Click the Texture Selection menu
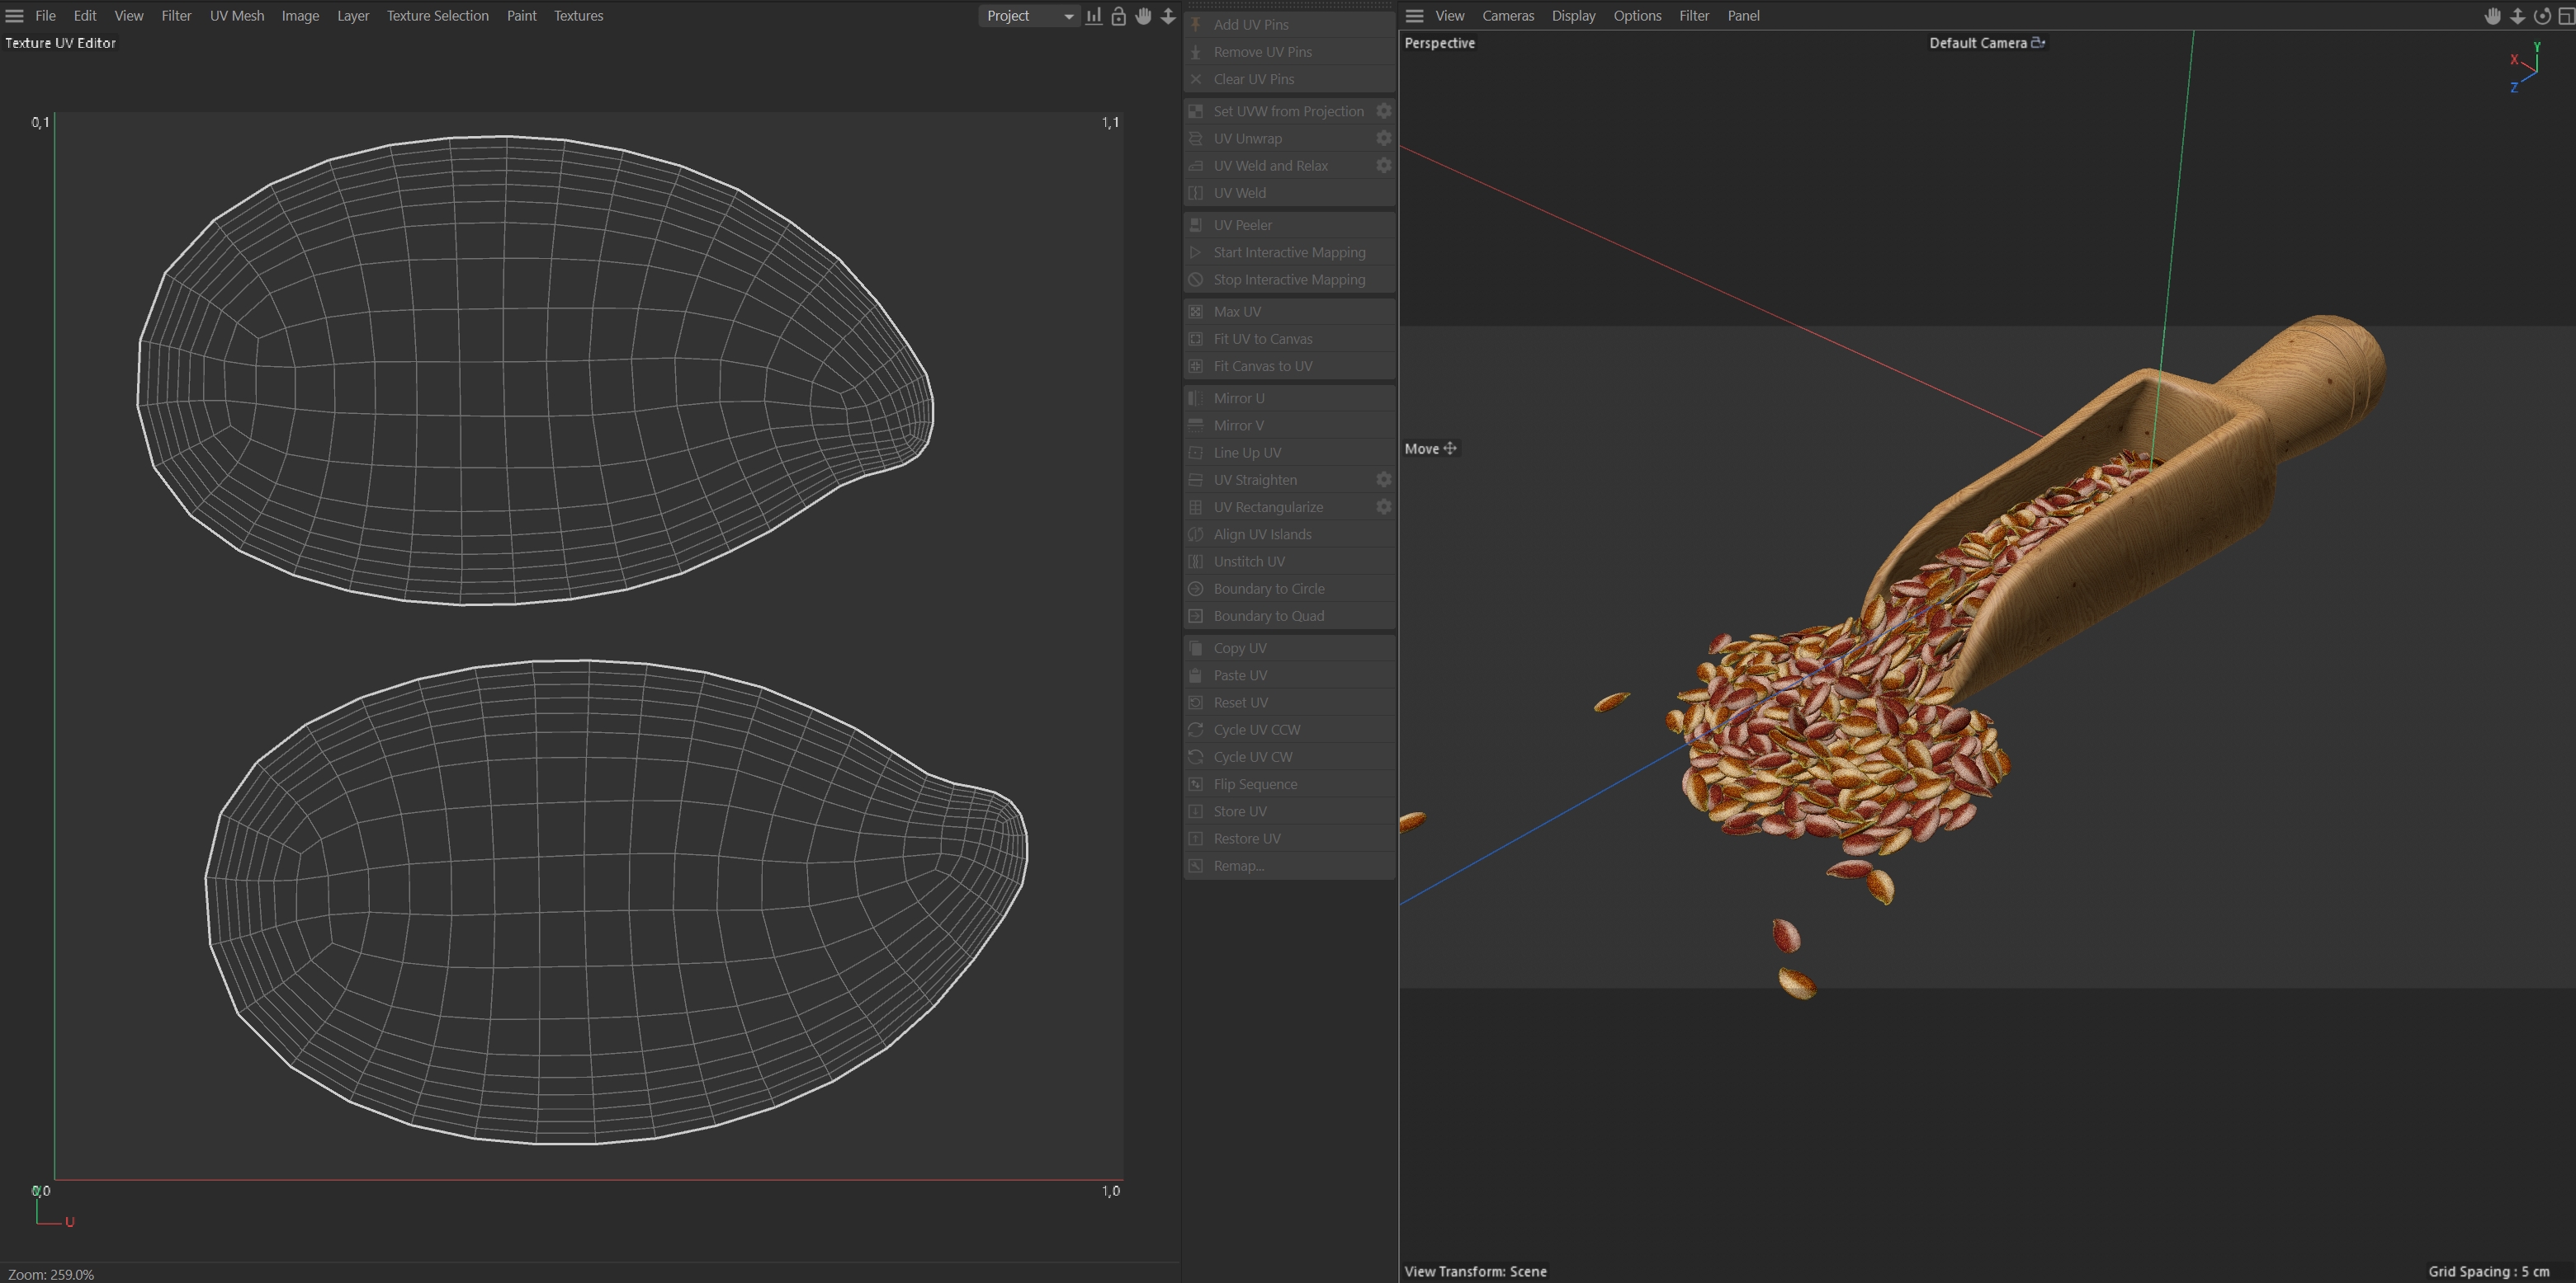This screenshot has height=1283, width=2576. pos(437,16)
